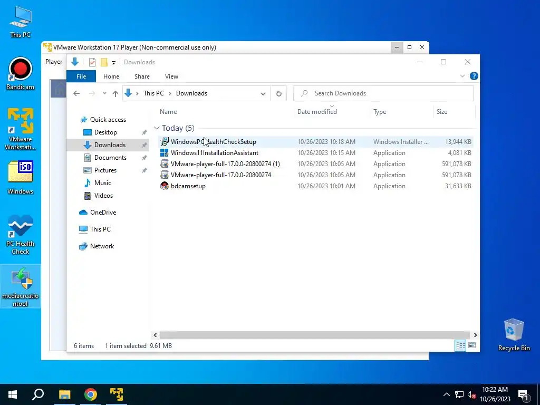Click the Search Downloads field

(x=383, y=93)
